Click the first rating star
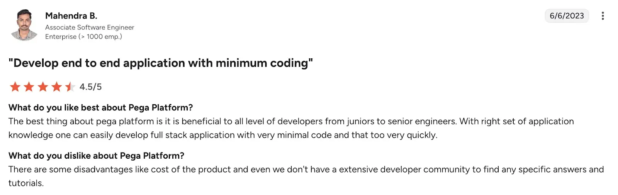 [x=15, y=87]
